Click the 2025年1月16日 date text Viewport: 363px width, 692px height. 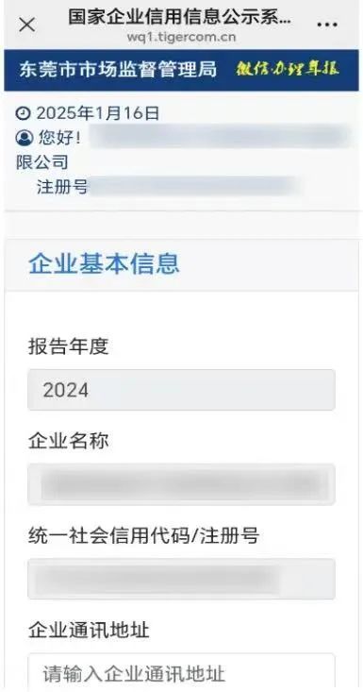click(x=97, y=114)
